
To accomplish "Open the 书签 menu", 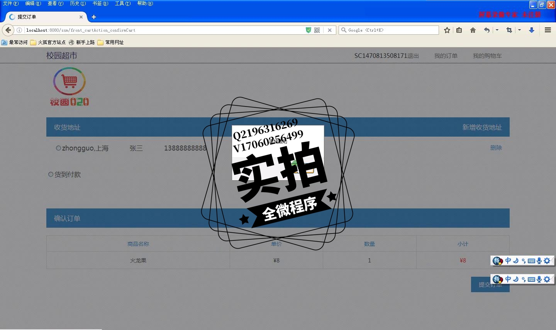I will tap(100, 3).
